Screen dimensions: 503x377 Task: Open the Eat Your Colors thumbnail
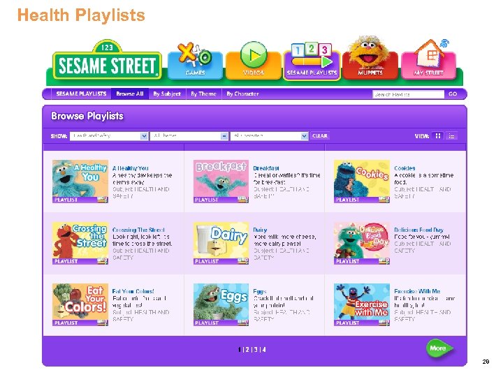(80, 304)
